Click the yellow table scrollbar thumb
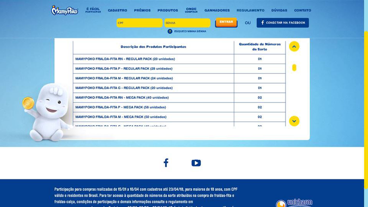This screenshot has height=207, width=368. [x=294, y=68]
